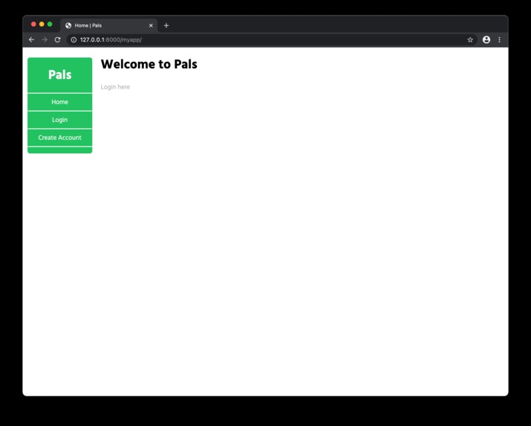This screenshot has width=531, height=426.
Task: Select the Home | Pals browser tab
Action: click(108, 25)
